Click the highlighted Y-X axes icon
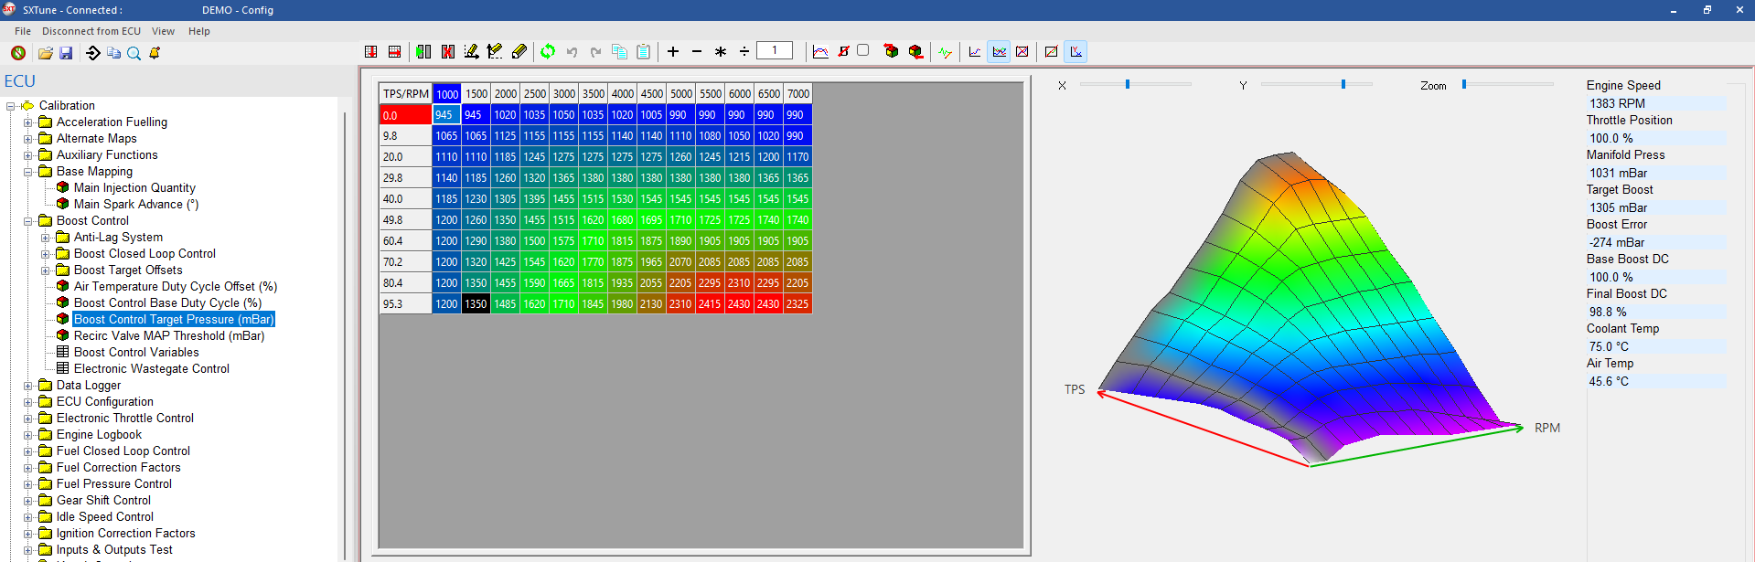The width and height of the screenshot is (1755, 562). pos(1076,52)
